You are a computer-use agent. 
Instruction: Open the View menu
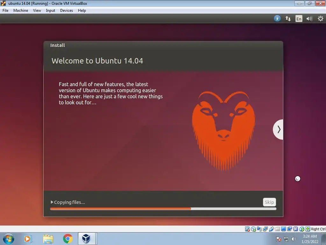point(37,11)
